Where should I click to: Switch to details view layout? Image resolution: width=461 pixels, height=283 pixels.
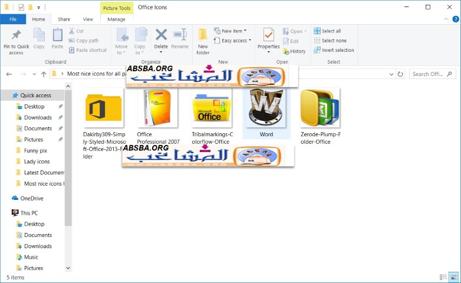tap(443, 277)
